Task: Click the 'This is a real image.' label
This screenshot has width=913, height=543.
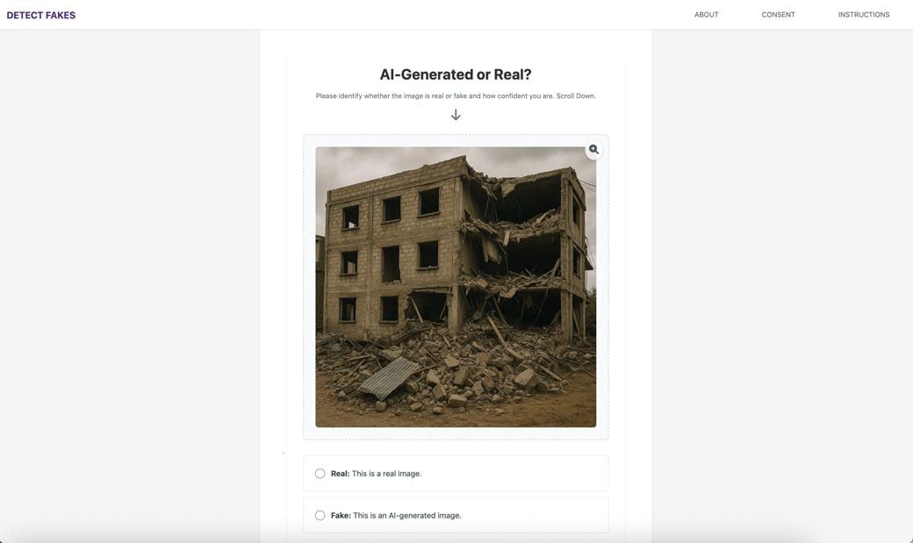Action: (x=386, y=474)
